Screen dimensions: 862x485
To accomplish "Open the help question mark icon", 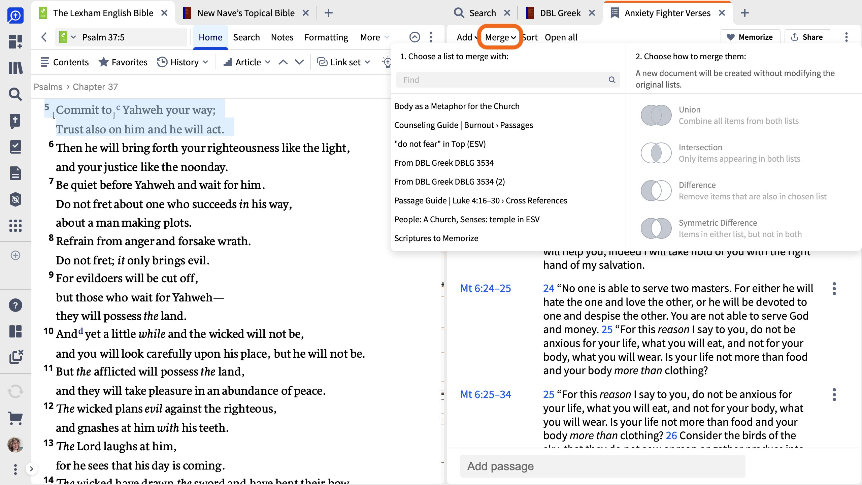I will pos(15,305).
